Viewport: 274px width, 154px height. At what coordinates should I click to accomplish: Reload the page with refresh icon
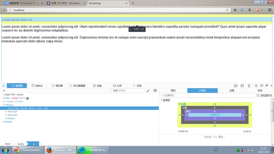click(227, 10)
